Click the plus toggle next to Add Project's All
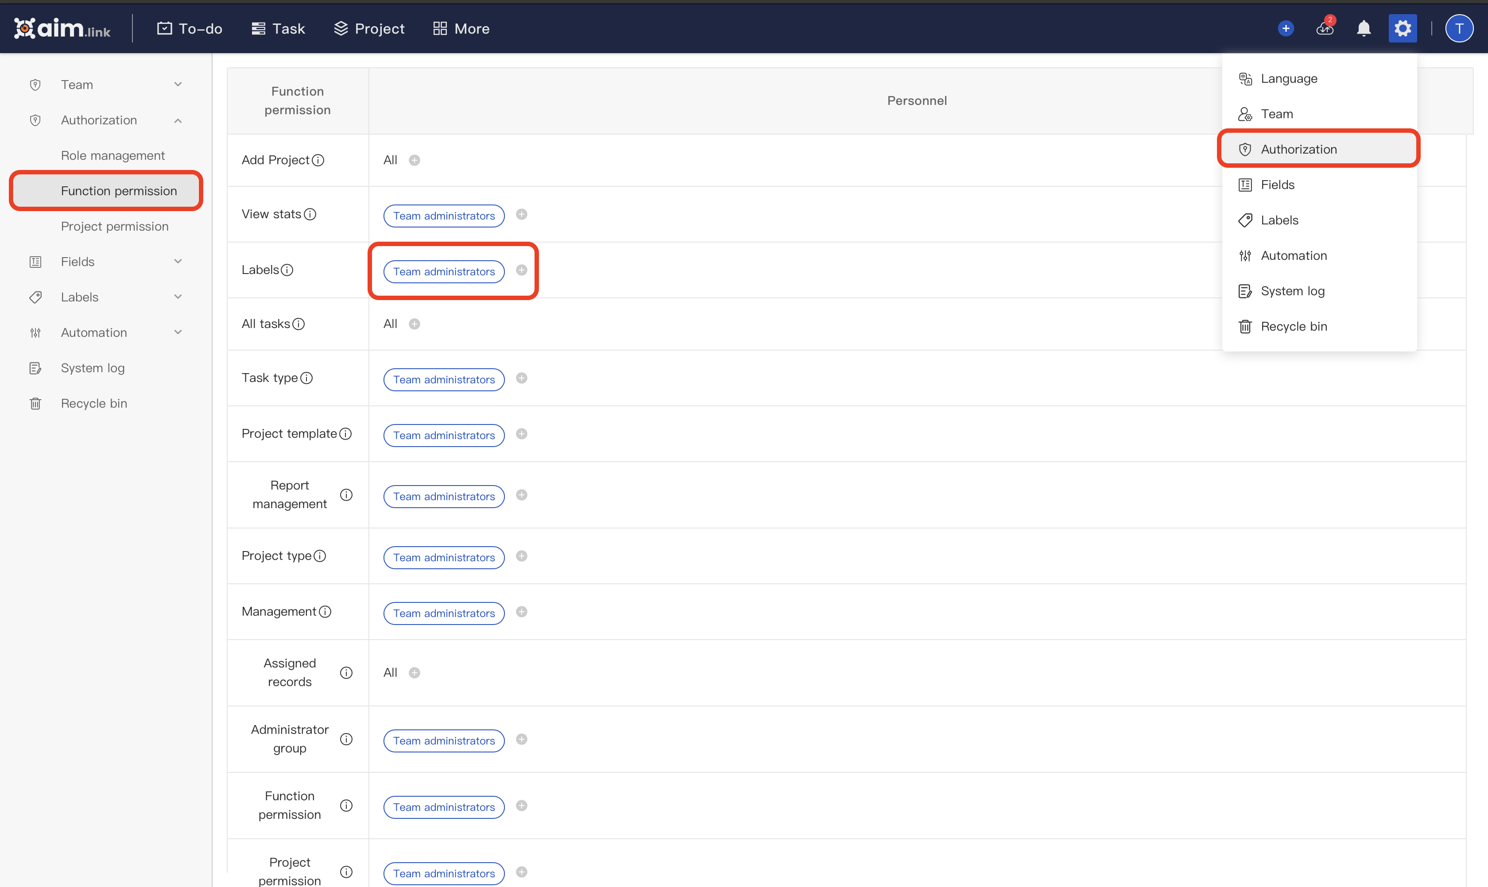1488x887 pixels. click(x=415, y=160)
